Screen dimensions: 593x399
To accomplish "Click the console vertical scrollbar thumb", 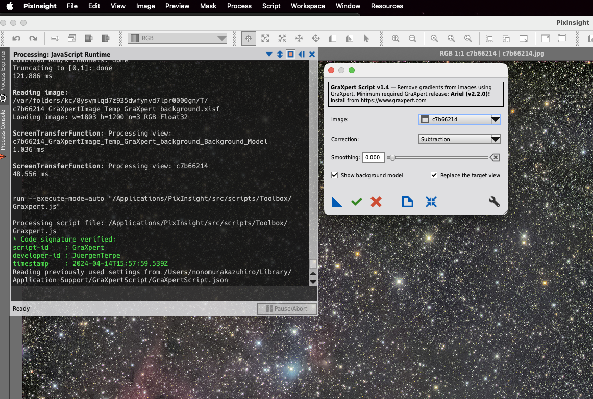I will coord(313,263).
